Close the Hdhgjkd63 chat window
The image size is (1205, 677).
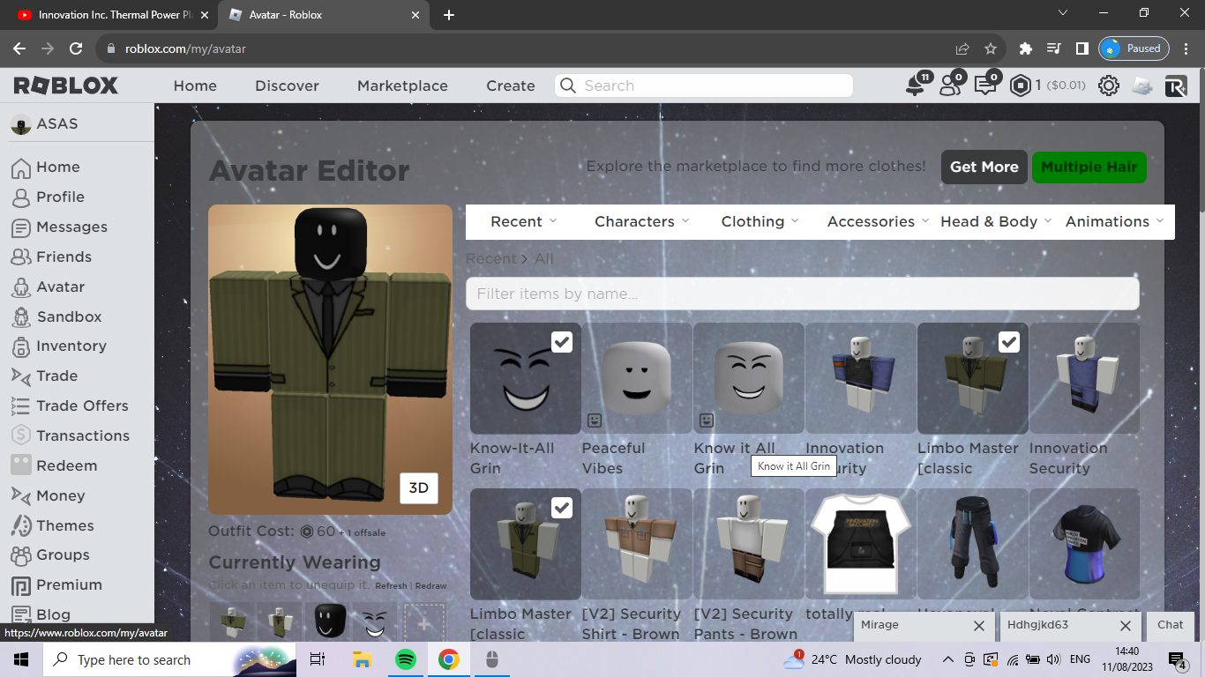(1125, 626)
